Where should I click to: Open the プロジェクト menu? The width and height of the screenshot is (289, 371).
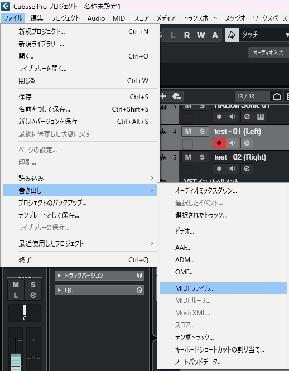coord(65,18)
